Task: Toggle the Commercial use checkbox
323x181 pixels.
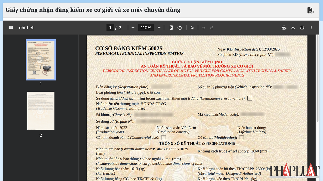Action: [x=164, y=138]
